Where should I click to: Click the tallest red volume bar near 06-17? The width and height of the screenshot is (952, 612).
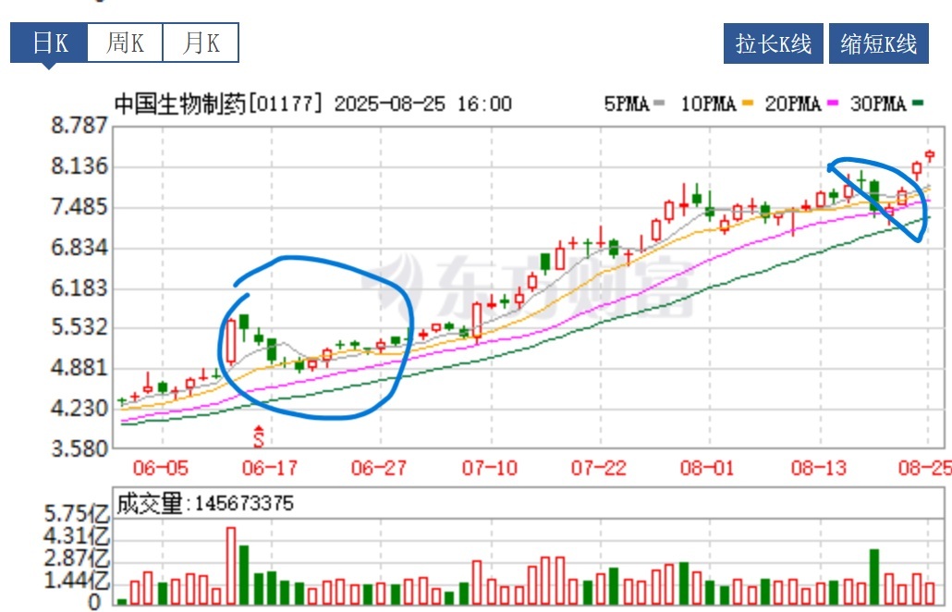[231, 565]
